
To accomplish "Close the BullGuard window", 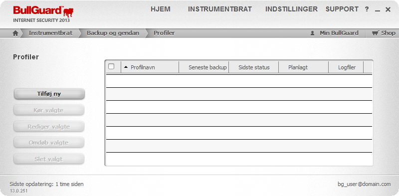I will click(x=388, y=9).
